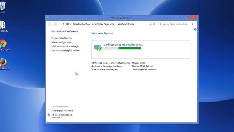
Task: Click the green update progress bar
Action: 122,48
